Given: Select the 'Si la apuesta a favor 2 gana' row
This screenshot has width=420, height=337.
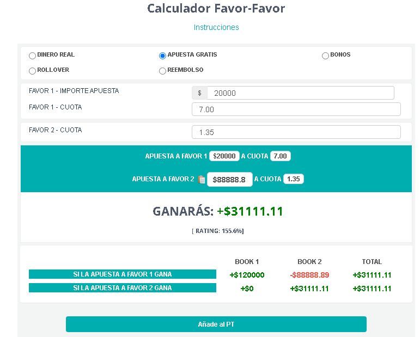Looking at the screenshot, I should 123,288.
